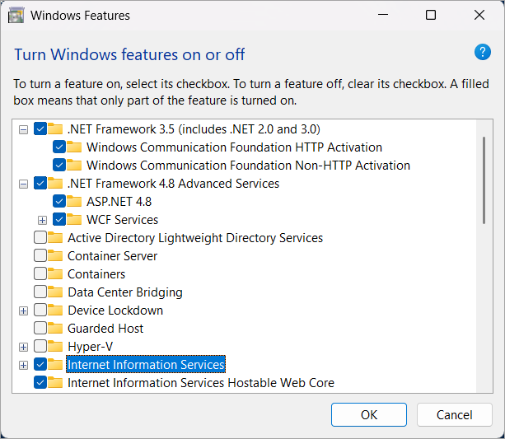Select 'Container Server' text row
The width and height of the screenshot is (505, 439).
(x=112, y=256)
